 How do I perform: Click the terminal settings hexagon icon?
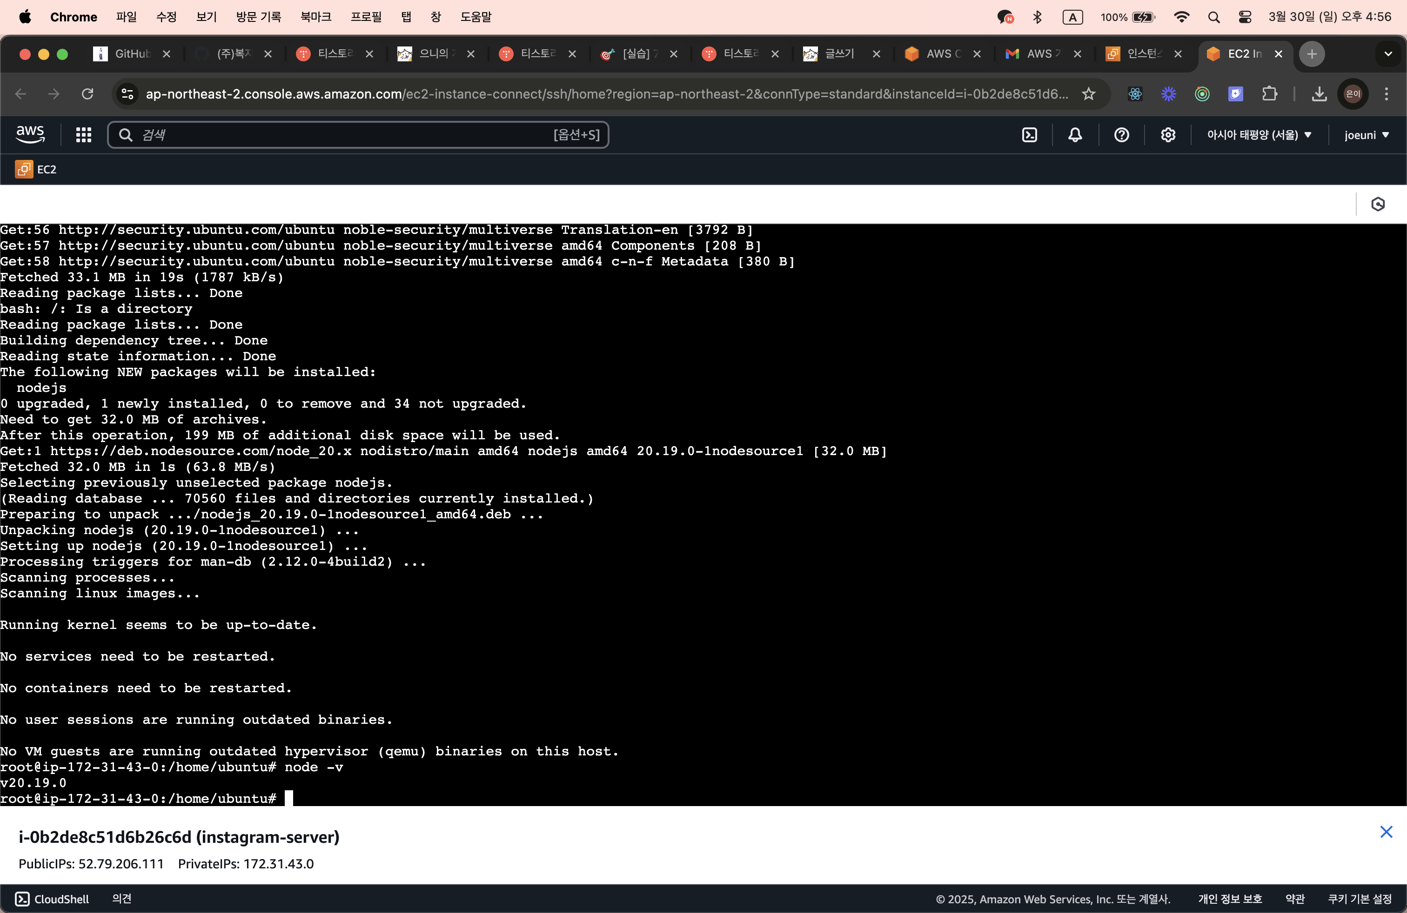(x=1378, y=205)
